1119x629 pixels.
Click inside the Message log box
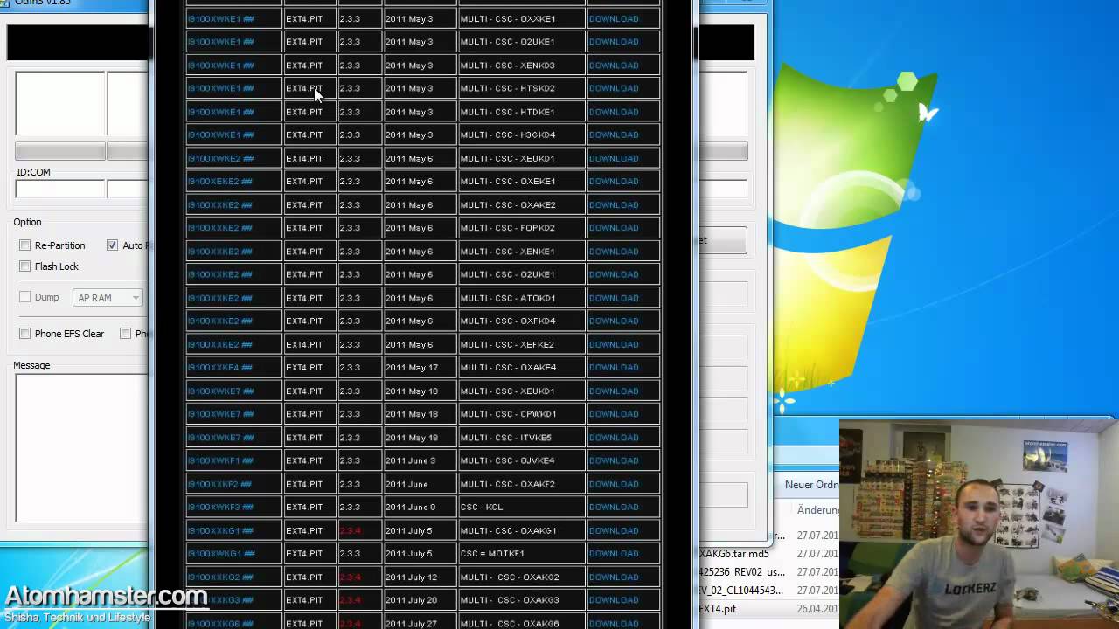[81, 448]
